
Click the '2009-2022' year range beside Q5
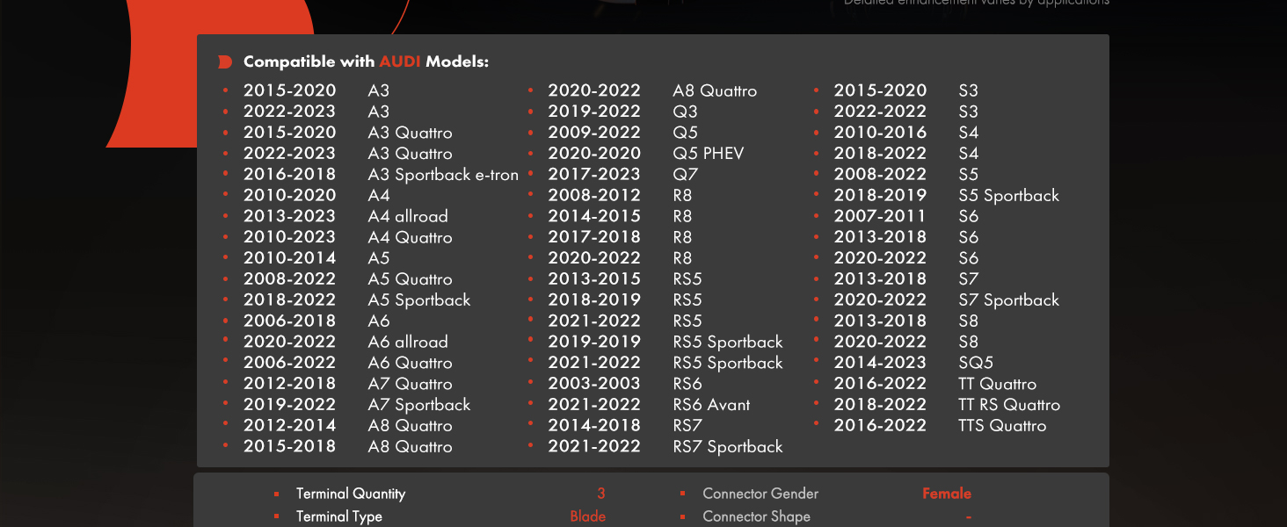coord(594,133)
